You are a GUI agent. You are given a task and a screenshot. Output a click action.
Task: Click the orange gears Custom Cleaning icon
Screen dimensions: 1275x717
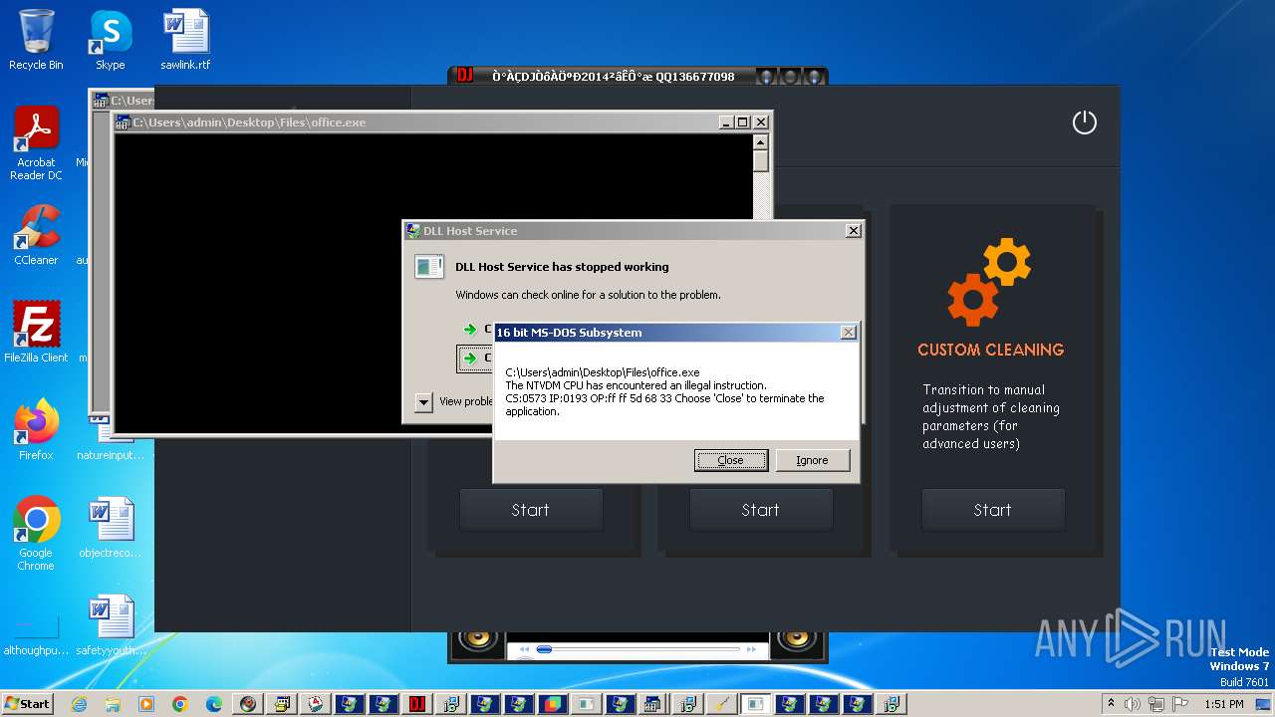click(989, 282)
